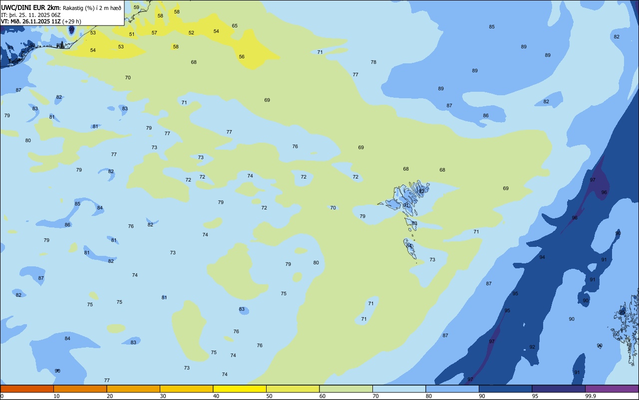639x400 pixels.
Task: Click the bright yellow 40–50 legend swatch
Action: click(240, 389)
